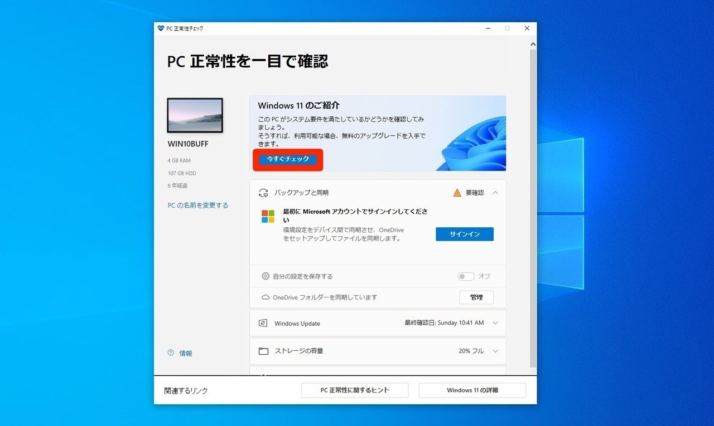The width and height of the screenshot is (714, 426).
Task: Open PC 正常性に関するヒント
Action: tap(355, 390)
